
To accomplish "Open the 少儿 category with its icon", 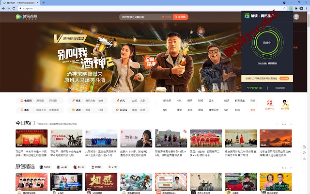I will click(x=121, y=100).
